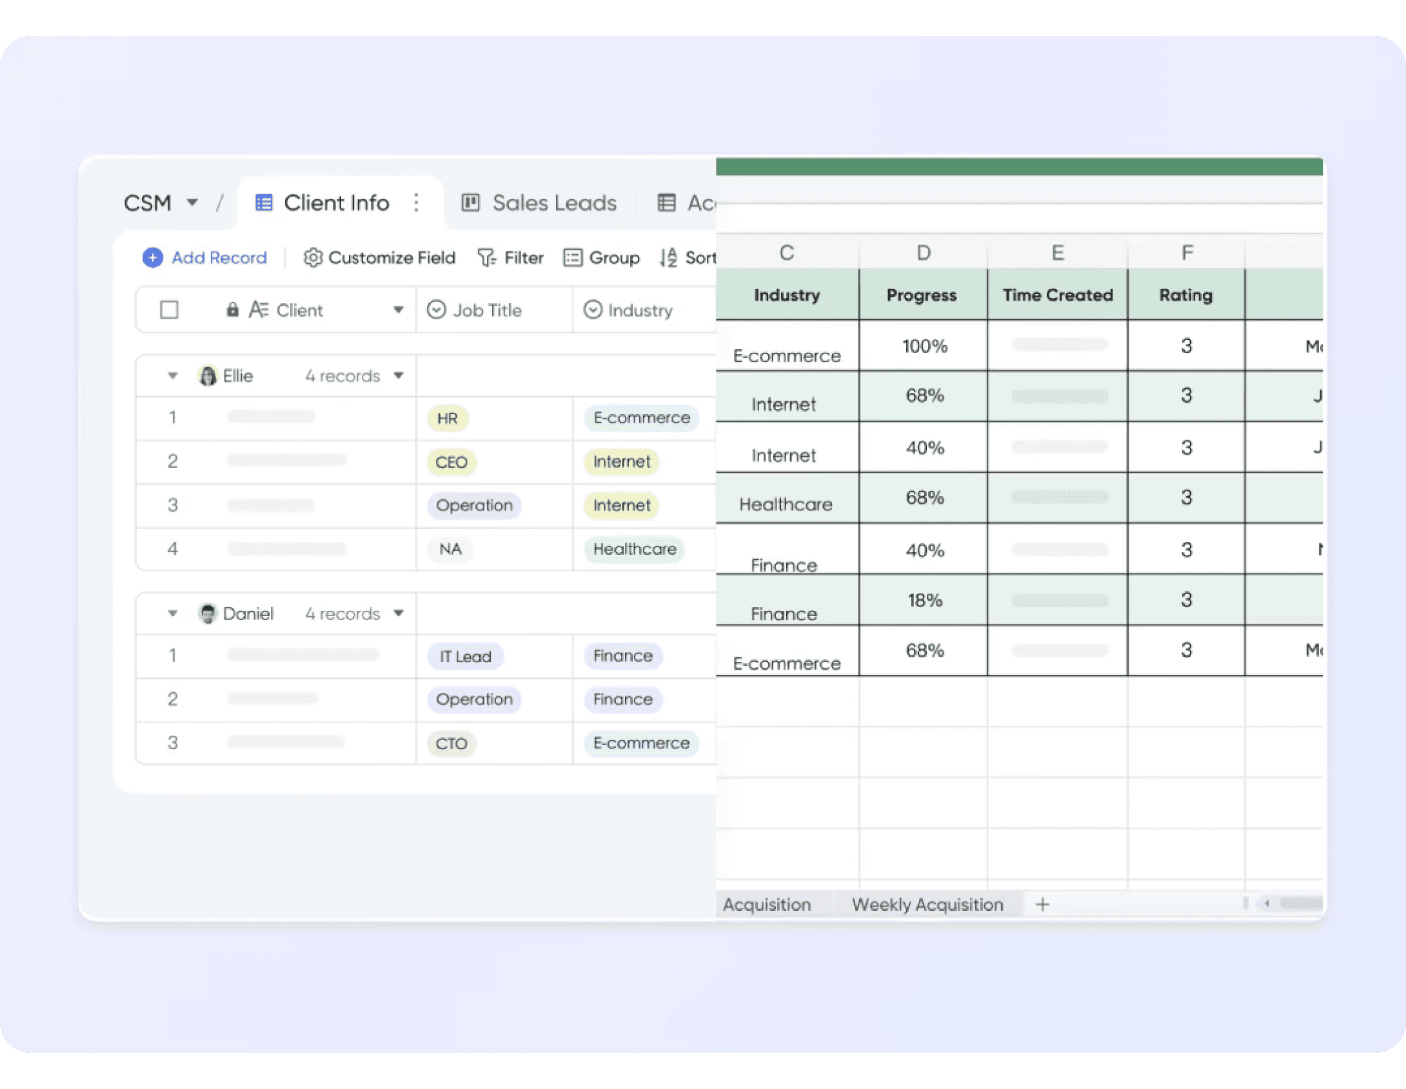Tick the select-all checkbox in the header
The image size is (1406, 1089).
(169, 310)
